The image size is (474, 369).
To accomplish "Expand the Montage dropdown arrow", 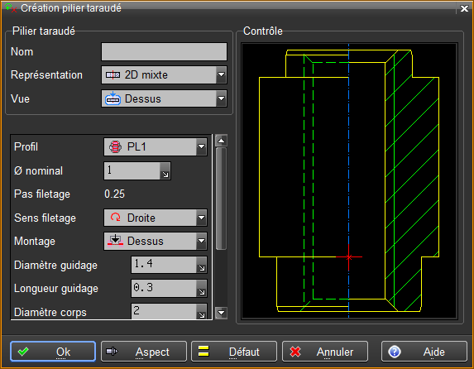I will click(201, 241).
